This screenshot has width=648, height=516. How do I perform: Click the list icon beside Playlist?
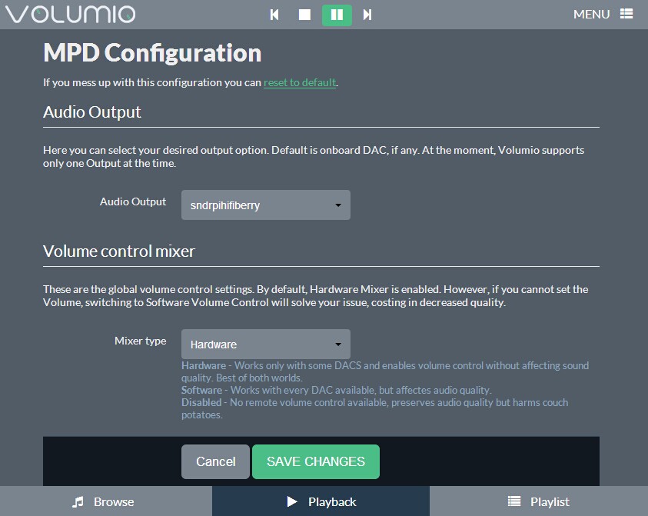pyautogui.click(x=514, y=501)
